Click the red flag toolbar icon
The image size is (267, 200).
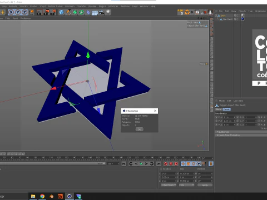click(x=204, y=12)
